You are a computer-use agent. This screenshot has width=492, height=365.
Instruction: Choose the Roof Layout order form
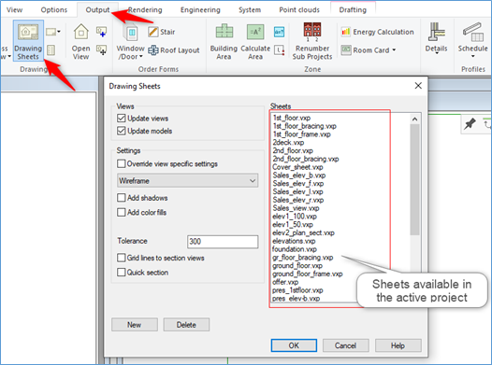174,50
